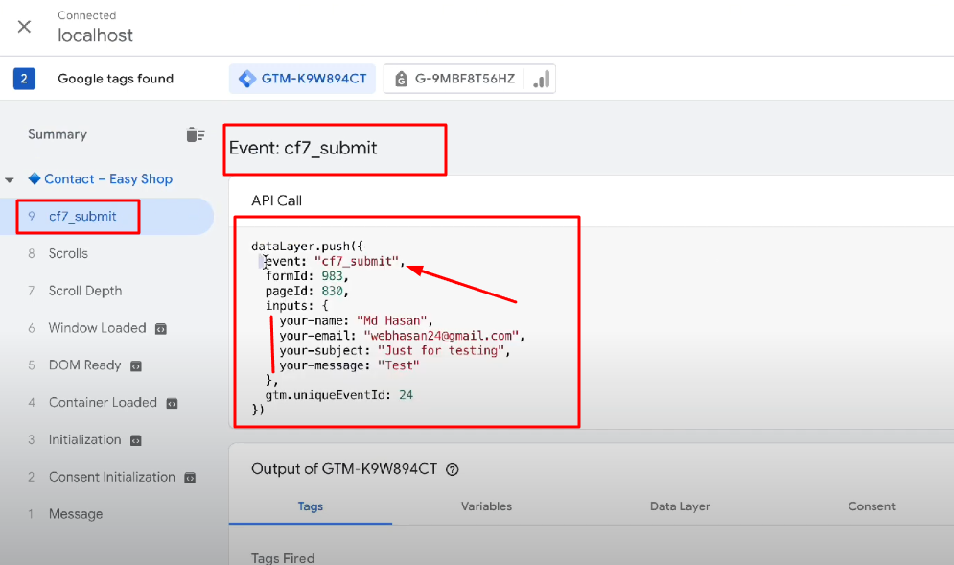Click the email value "webhasan24@gmail.com"
Screen dimensions: 954x565
(x=441, y=336)
